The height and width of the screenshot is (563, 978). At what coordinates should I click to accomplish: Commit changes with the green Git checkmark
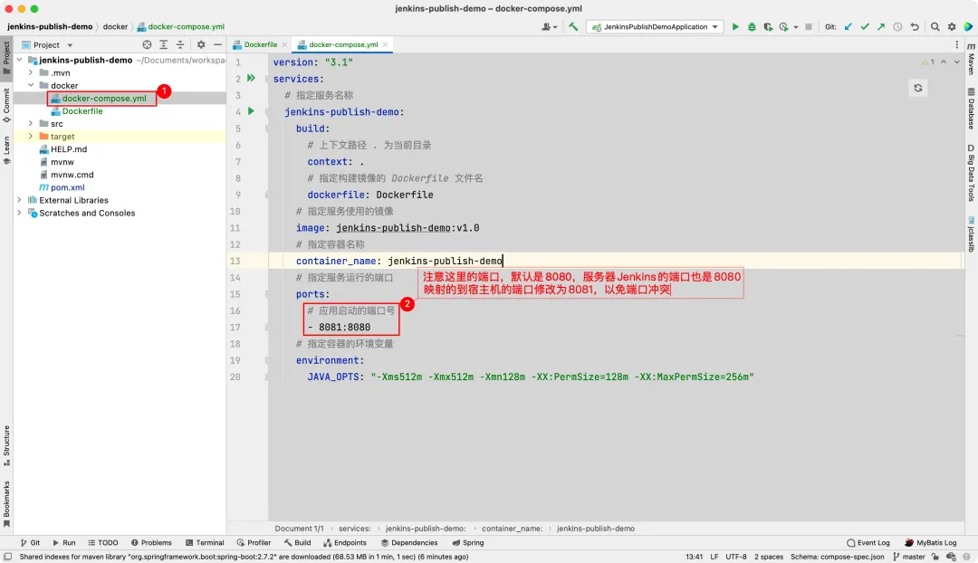(x=865, y=27)
